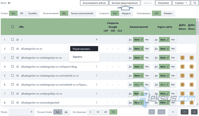Filter status by Ошибка

(32, 13)
